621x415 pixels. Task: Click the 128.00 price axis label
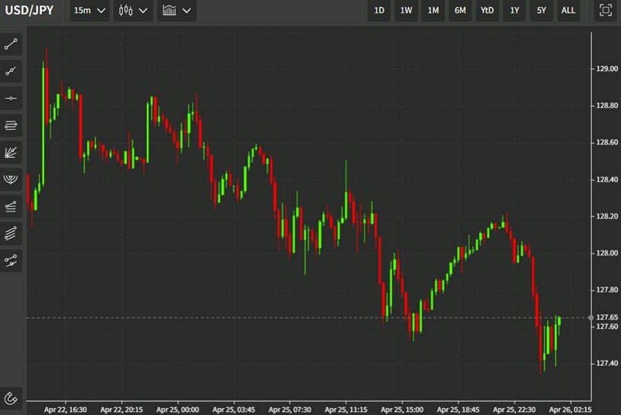coord(607,253)
